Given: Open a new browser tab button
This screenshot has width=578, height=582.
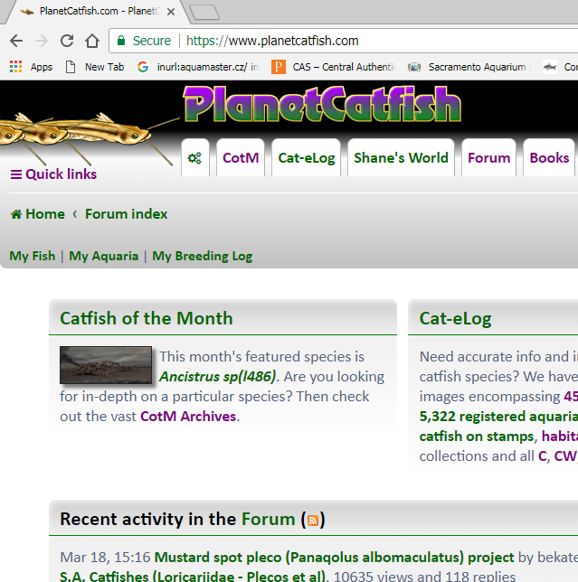Looking at the screenshot, I should tap(205, 12).
